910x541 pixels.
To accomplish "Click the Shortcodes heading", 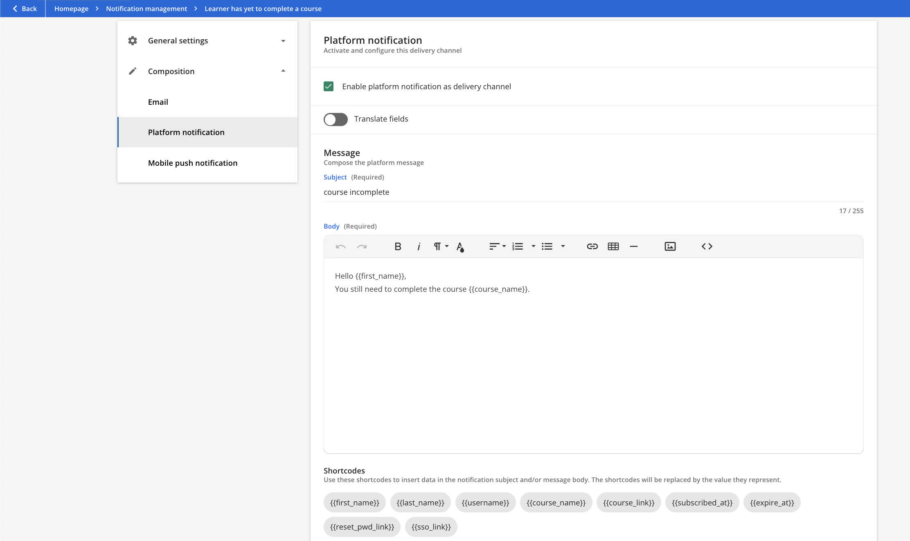I will tap(344, 471).
